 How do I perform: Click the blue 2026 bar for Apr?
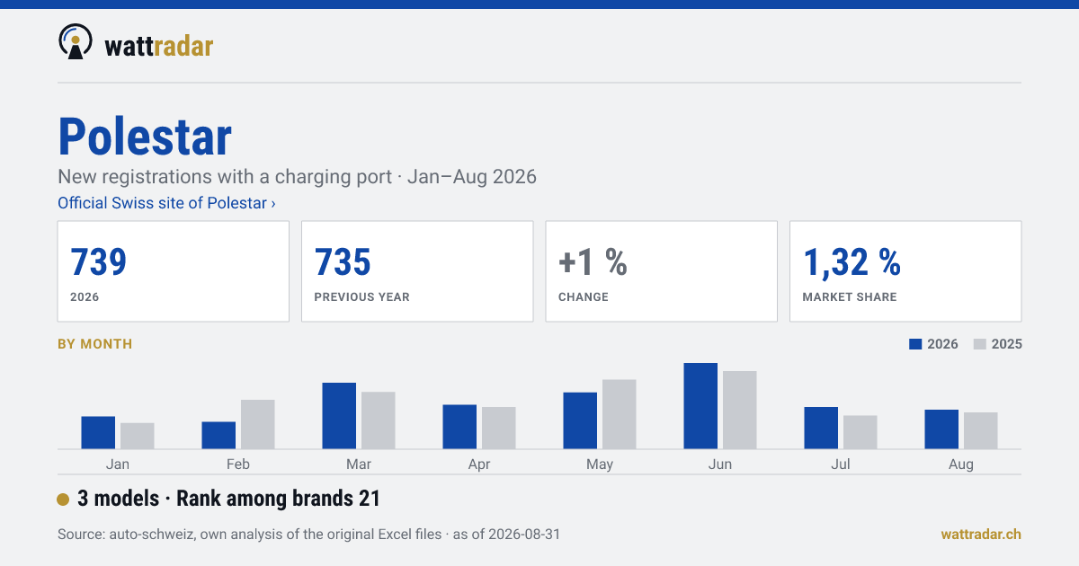pyautogui.click(x=459, y=427)
